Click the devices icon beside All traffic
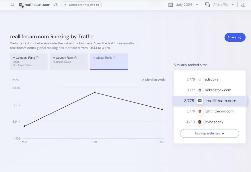Image resolution: width=251 pixels, height=172 pixels. coord(207,5)
